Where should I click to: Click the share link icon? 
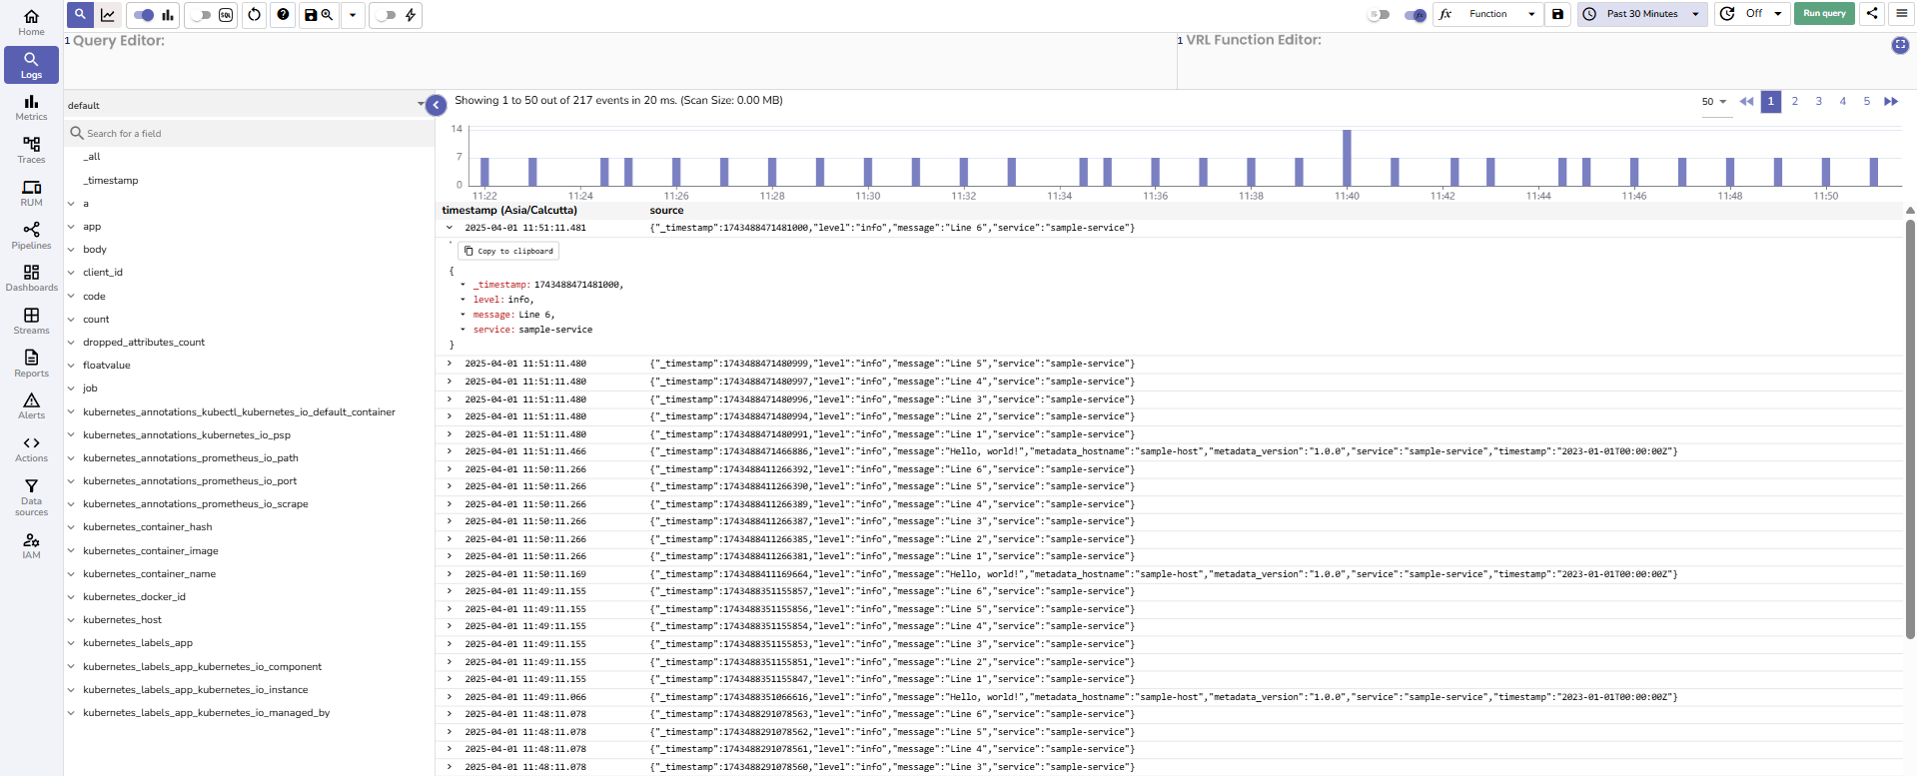pos(1872,14)
